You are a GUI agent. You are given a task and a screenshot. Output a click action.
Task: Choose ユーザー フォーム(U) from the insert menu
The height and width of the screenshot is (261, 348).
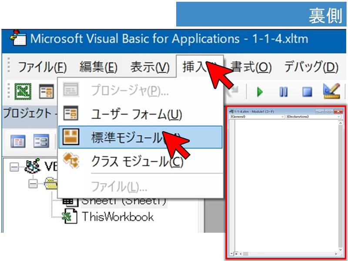(140, 114)
